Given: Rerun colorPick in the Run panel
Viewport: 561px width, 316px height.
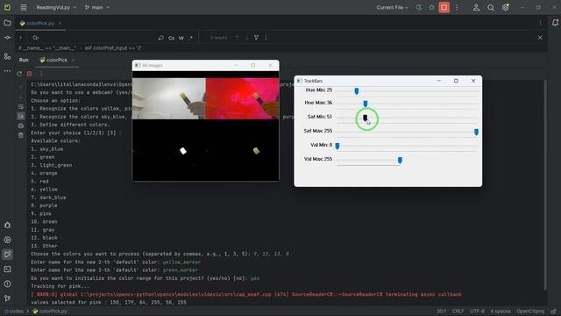Looking at the screenshot, I should [x=19, y=74].
